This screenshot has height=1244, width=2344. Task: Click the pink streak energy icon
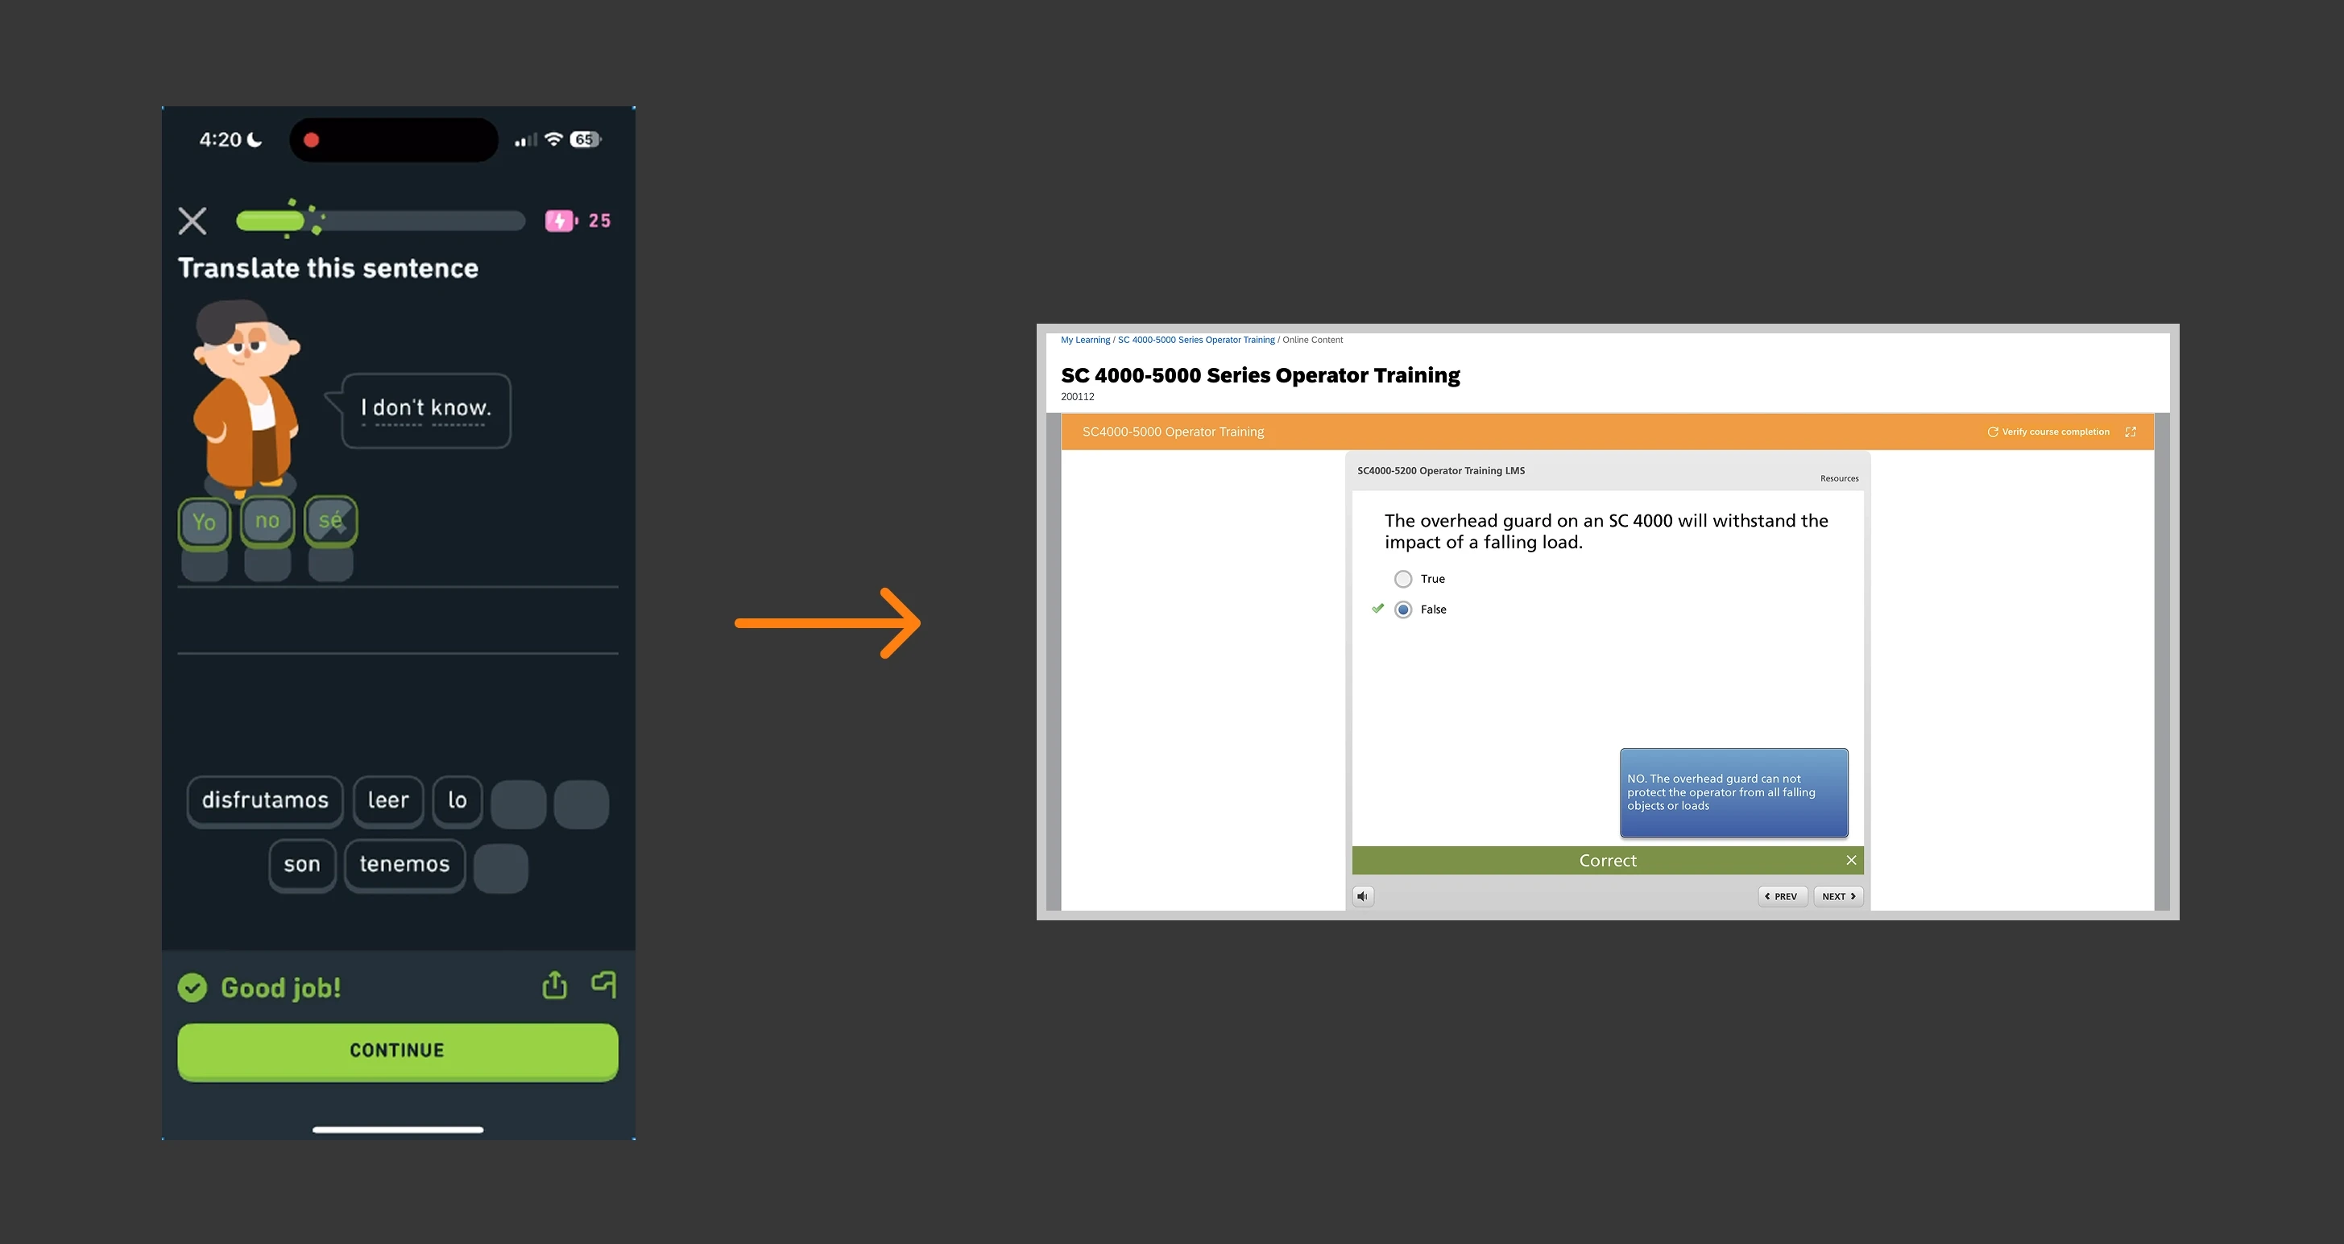(561, 221)
